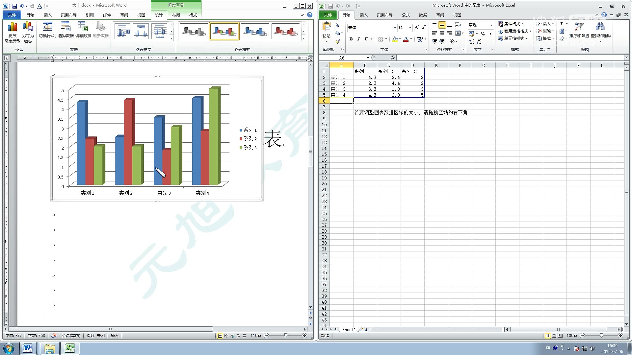This screenshot has height=355, width=632.
Task: Switch to Word's 布局 chart tools tab
Action: coord(176,15)
